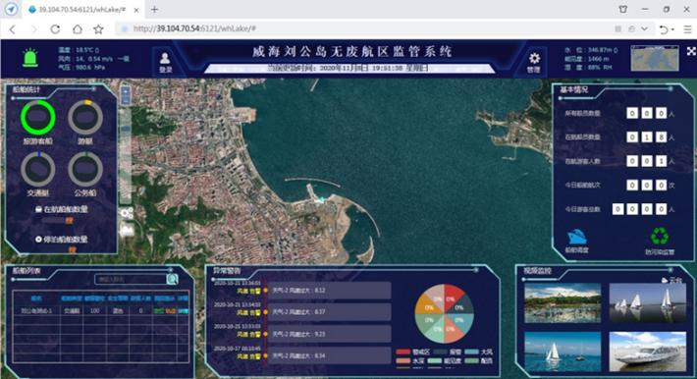Click the green alarm beacon icon
Screen dimensions: 697x379
click(x=30, y=58)
